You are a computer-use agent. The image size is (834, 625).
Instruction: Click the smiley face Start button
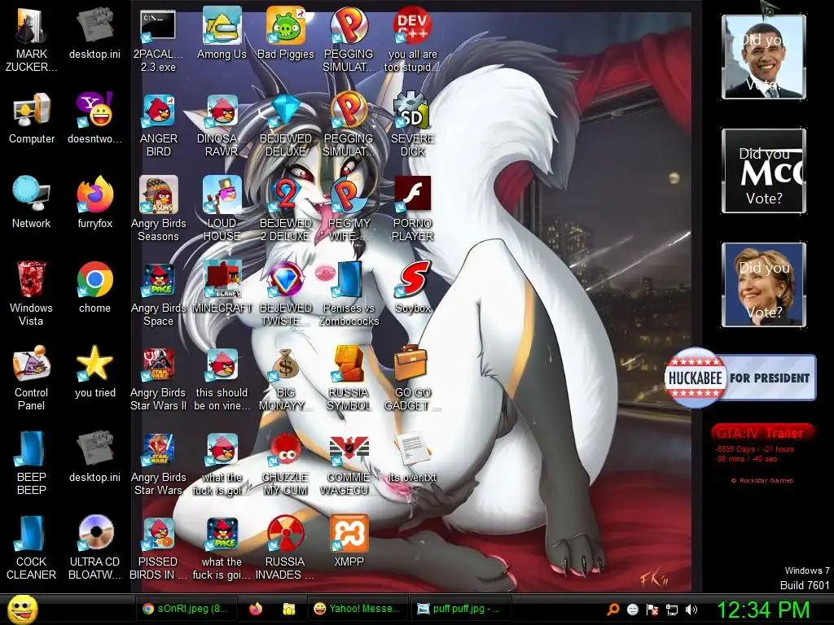[23, 610]
